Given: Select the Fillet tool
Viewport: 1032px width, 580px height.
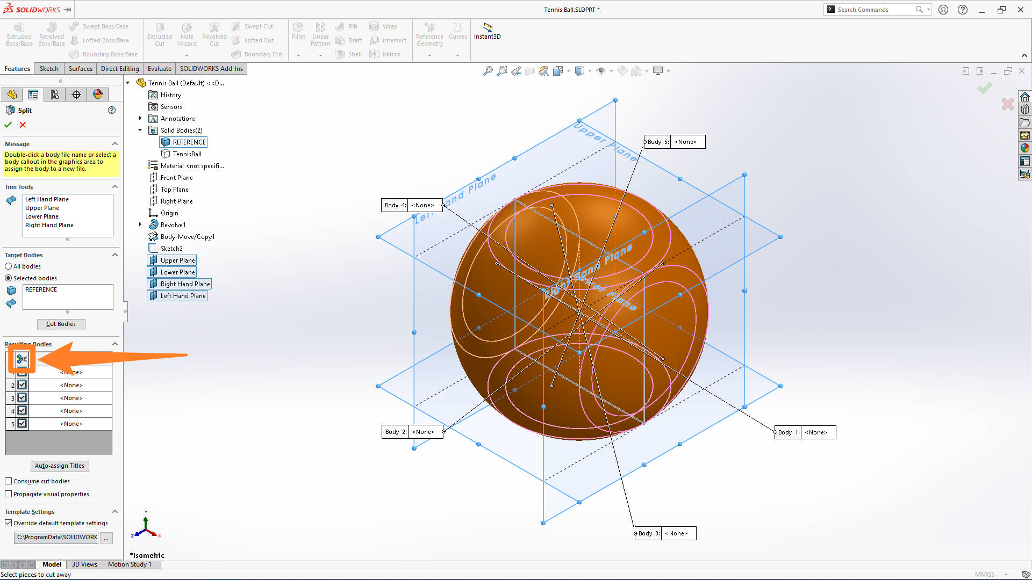Looking at the screenshot, I should pyautogui.click(x=298, y=32).
